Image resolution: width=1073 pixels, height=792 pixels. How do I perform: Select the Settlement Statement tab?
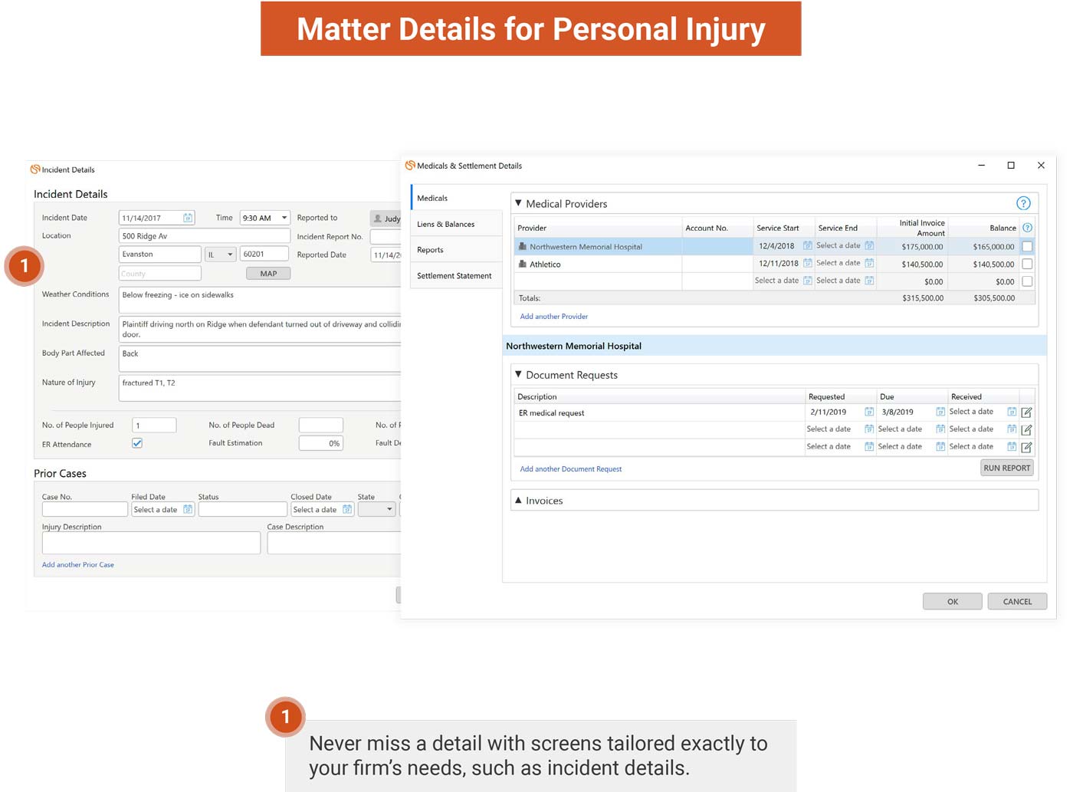[x=455, y=275]
